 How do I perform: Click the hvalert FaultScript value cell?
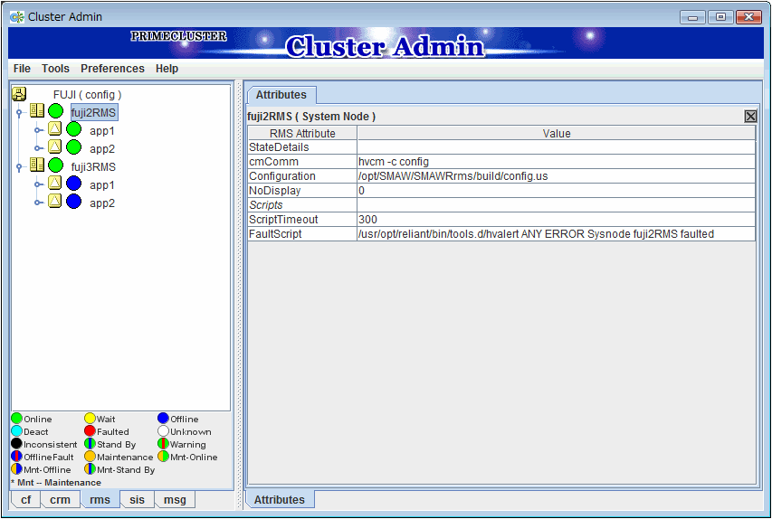(557, 233)
